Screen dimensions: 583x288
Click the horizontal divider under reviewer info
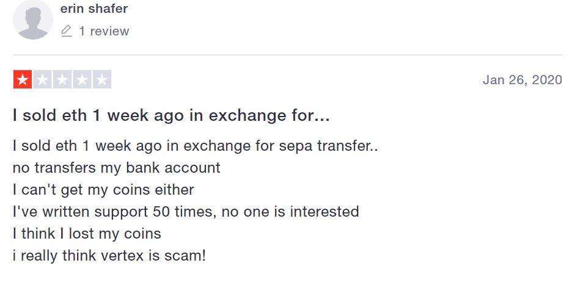pyautogui.click(x=288, y=55)
